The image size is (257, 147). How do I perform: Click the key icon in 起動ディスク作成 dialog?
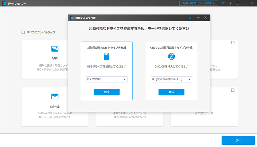tap(191, 18)
